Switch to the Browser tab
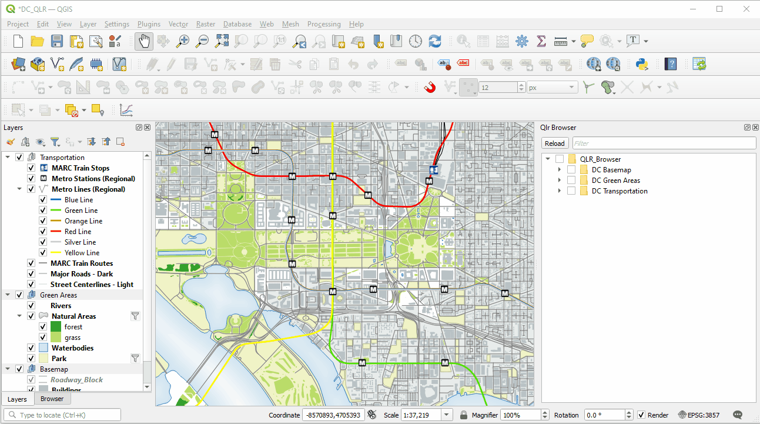 pyautogui.click(x=52, y=399)
